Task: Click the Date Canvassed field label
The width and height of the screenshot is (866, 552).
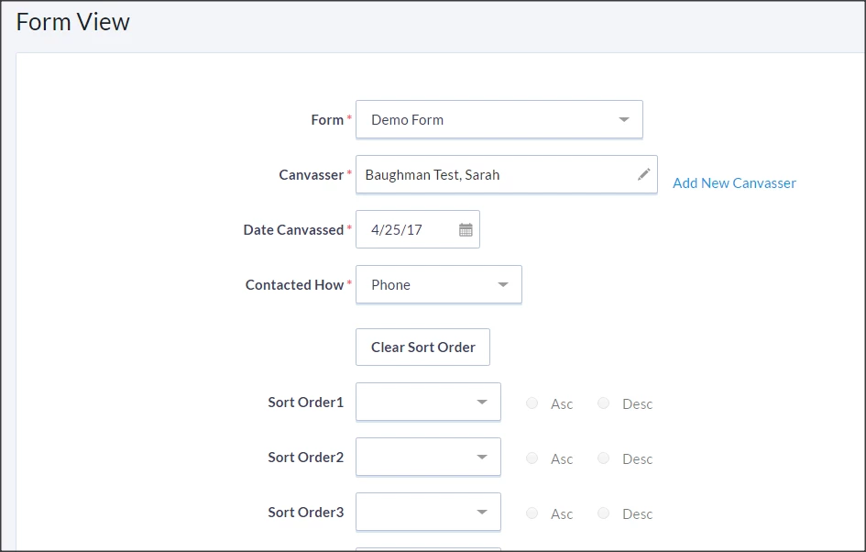Action: pos(294,230)
